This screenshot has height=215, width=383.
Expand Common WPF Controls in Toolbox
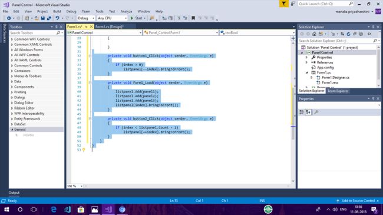(12, 39)
